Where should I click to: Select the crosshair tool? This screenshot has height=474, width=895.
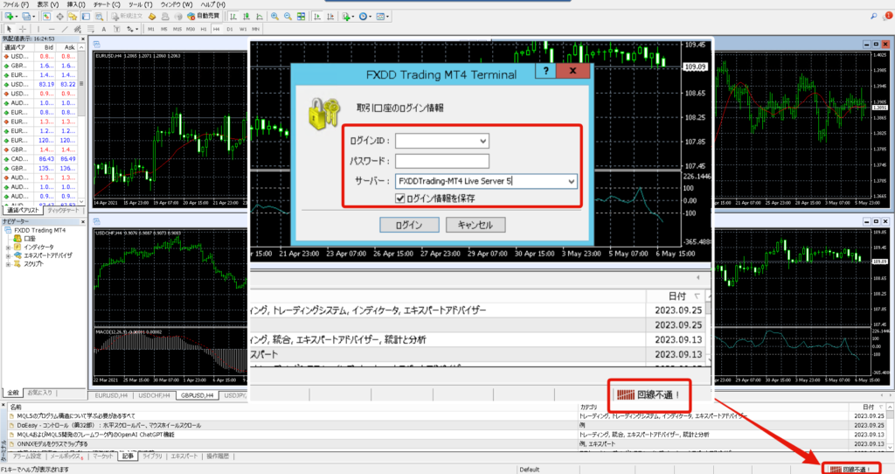pos(22,29)
